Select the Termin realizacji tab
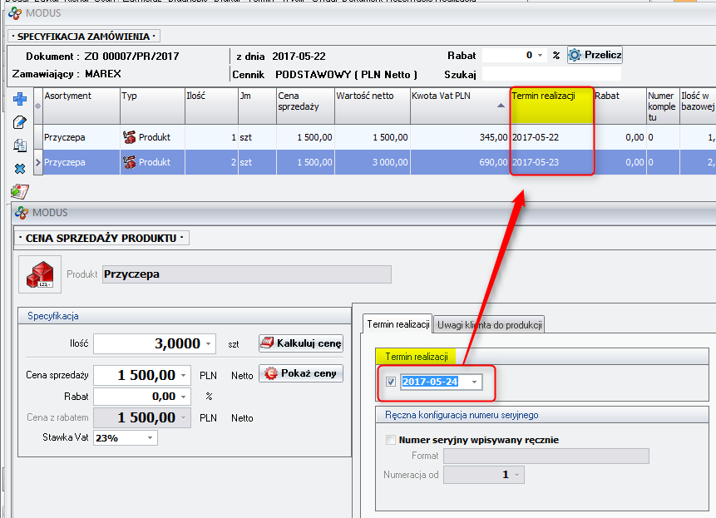 [398, 323]
